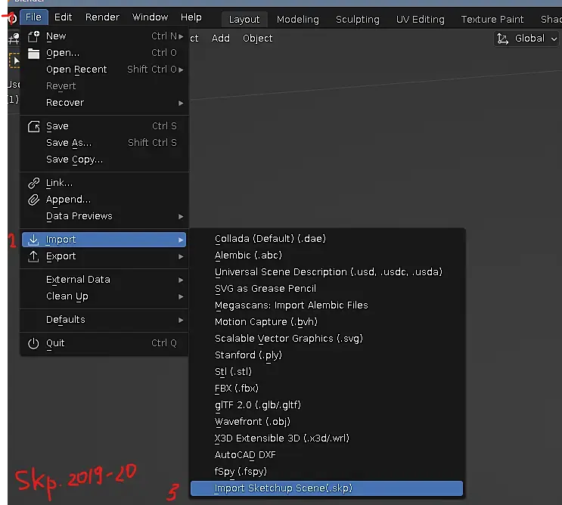Select Motion Capture (.bvh) import
The width and height of the screenshot is (562, 505).
pos(327,322)
